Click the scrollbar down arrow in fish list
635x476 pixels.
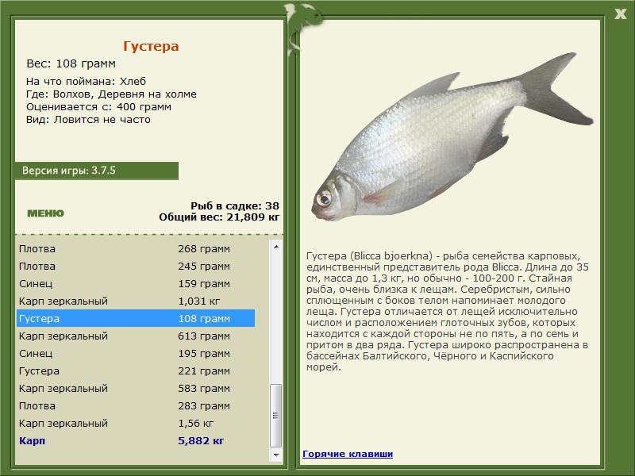click(275, 455)
